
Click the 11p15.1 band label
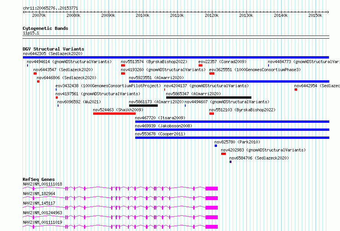pyautogui.click(x=31, y=33)
